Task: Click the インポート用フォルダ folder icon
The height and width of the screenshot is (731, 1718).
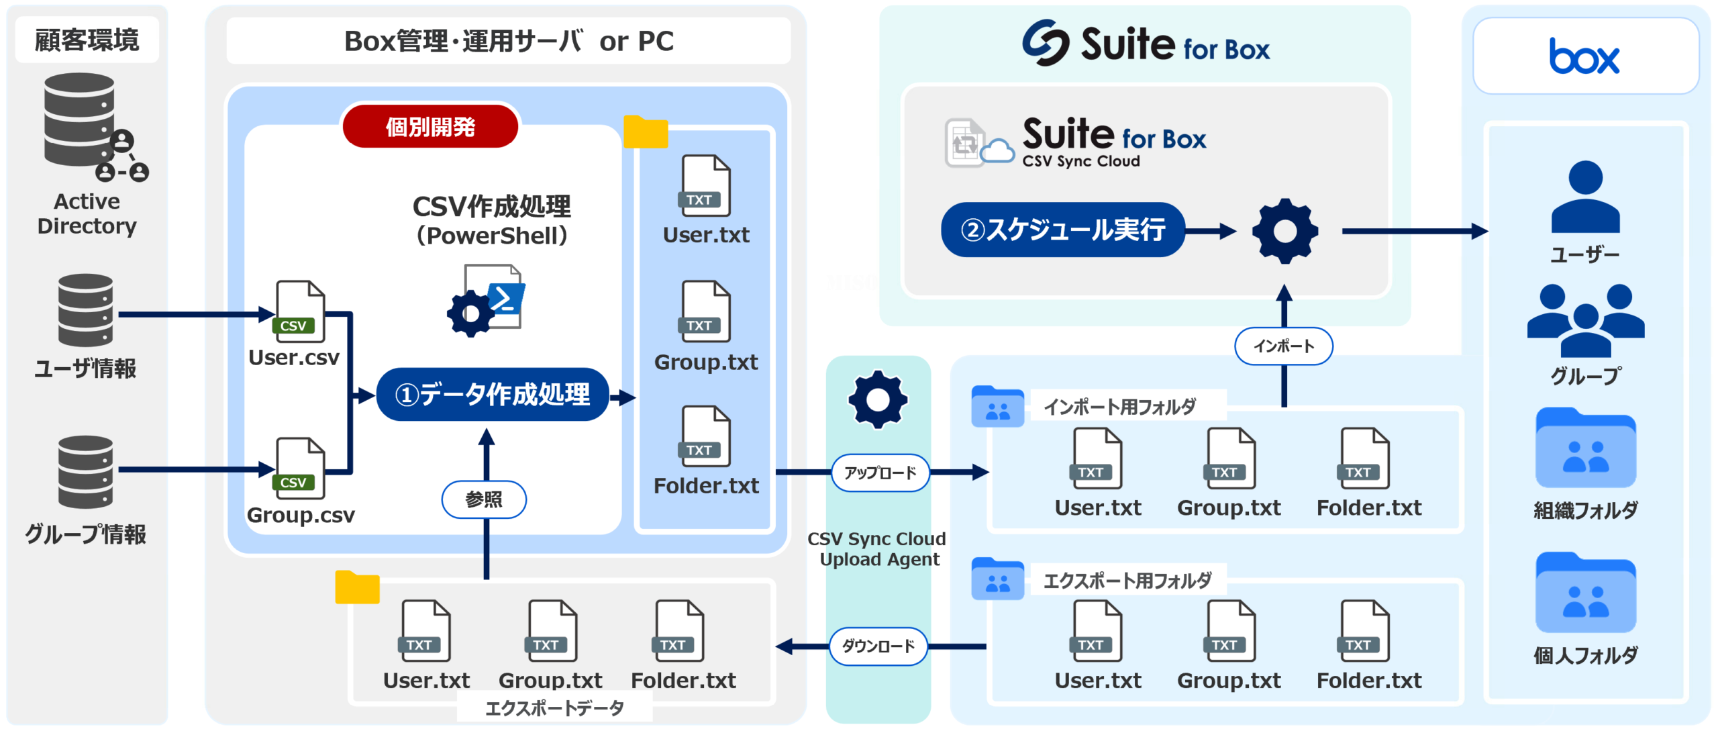Action: (x=997, y=407)
